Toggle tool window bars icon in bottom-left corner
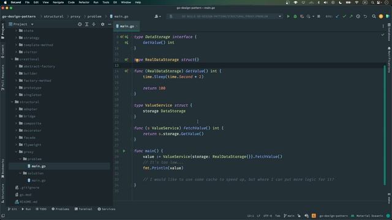This screenshot has width=392, height=220. point(3,216)
